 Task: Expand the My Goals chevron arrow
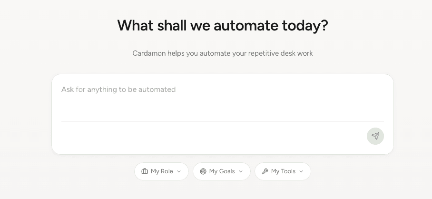[x=241, y=171]
